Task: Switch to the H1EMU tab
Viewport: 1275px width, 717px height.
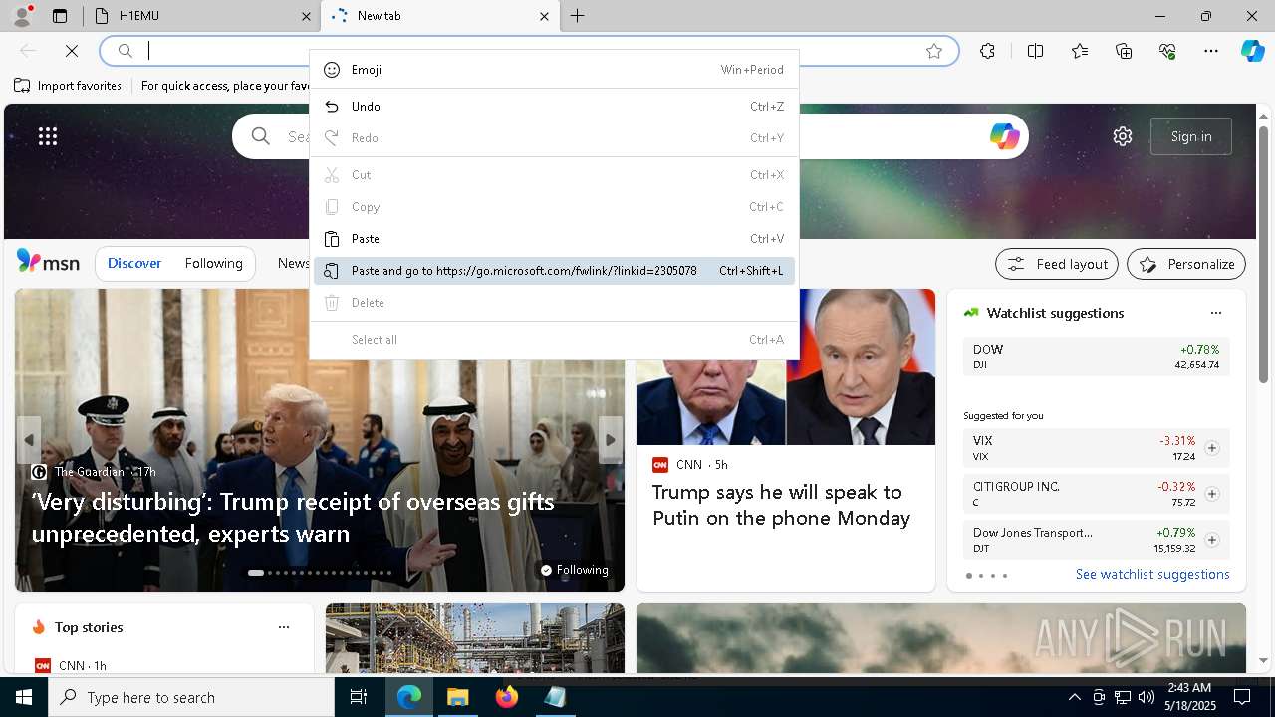Action: click(199, 16)
